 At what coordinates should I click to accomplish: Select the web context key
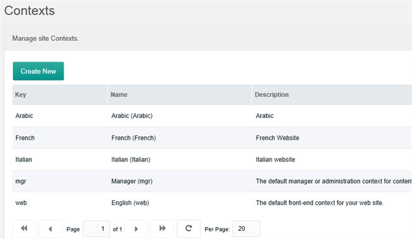click(x=21, y=203)
